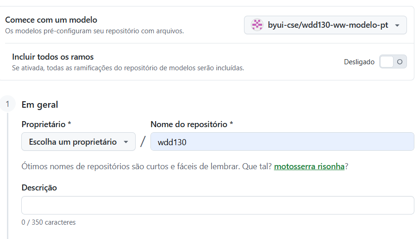Click the text about models pre-configuring repository
The width and height of the screenshot is (419, 239).
tap(94, 31)
